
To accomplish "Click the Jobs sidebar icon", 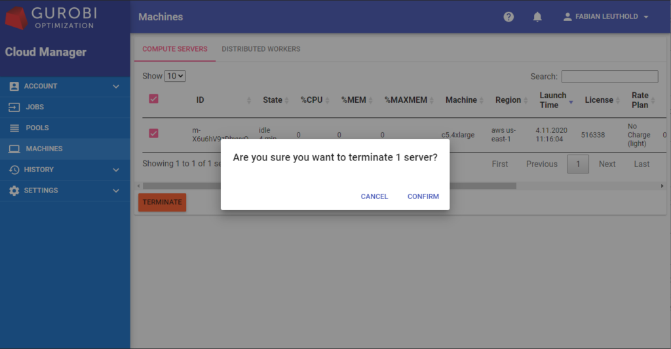I will pyautogui.click(x=14, y=107).
